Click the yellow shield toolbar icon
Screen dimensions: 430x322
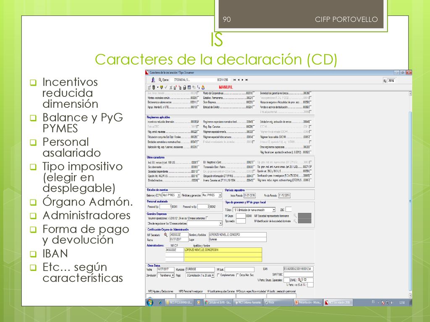162,87
